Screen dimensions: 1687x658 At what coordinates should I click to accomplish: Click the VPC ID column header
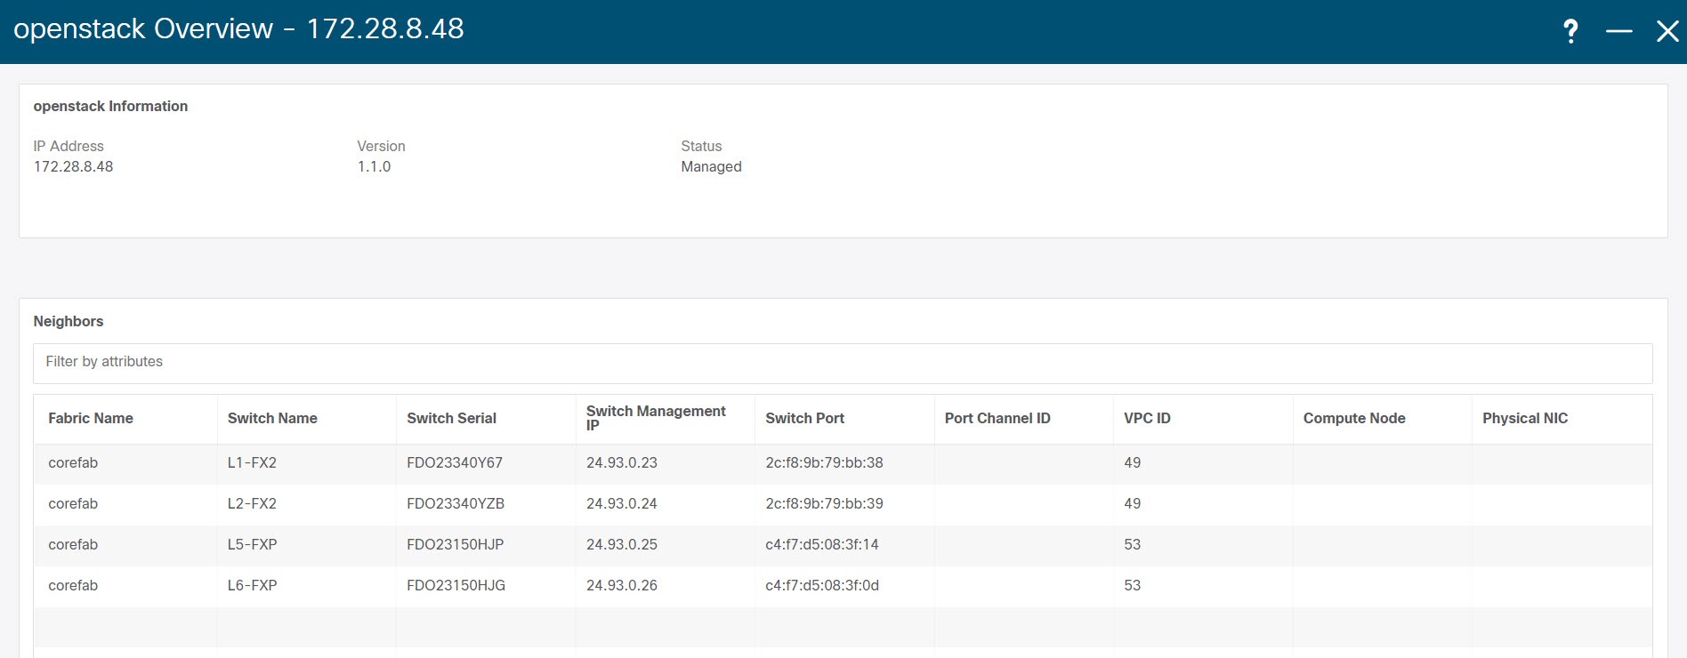pyautogui.click(x=1147, y=419)
